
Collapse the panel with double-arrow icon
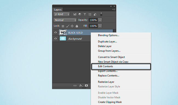111,6
